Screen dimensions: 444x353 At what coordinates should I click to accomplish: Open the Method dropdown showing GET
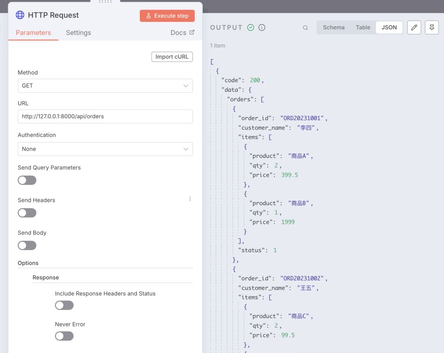pyautogui.click(x=105, y=86)
